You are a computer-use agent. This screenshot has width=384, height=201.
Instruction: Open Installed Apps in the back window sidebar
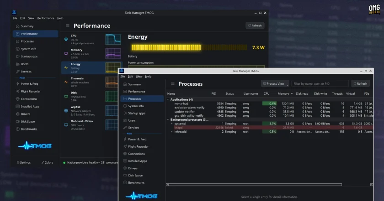27,107
